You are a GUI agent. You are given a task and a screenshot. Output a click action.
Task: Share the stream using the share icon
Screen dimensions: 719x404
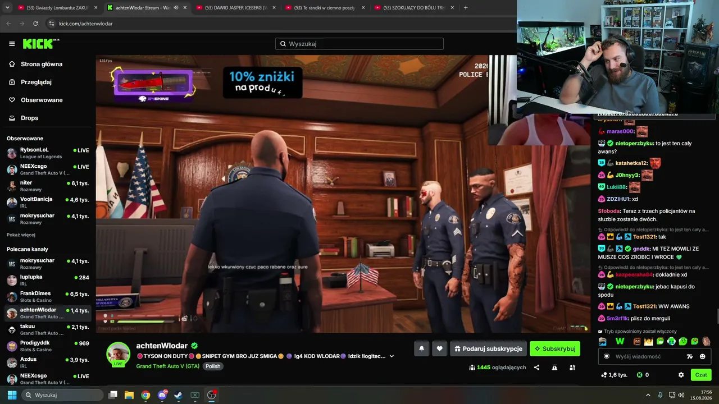pos(536,368)
